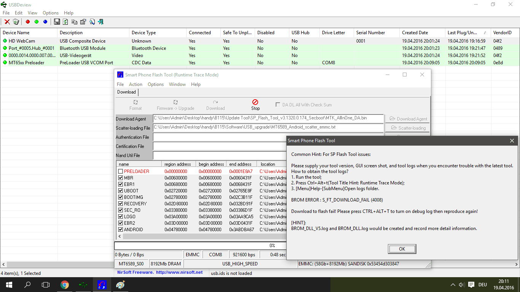Click the green status icon of MT65xx Preloader

click(x=5, y=62)
